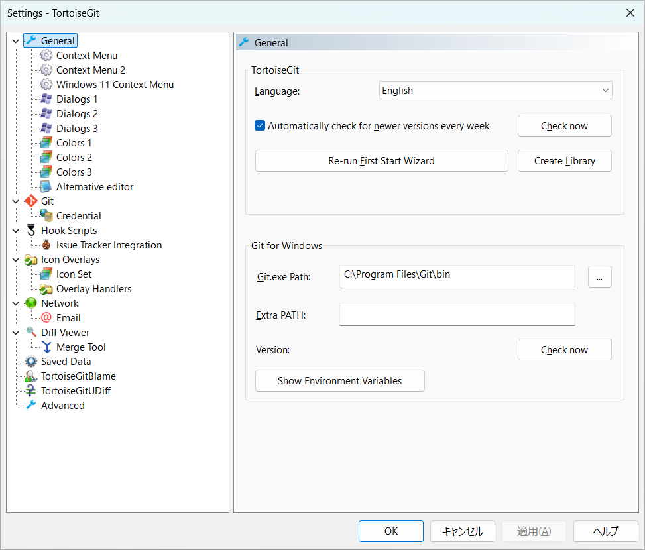This screenshot has width=645, height=550.
Task: Open TortoiseGitUDiff icon entry
Action: (x=31, y=390)
